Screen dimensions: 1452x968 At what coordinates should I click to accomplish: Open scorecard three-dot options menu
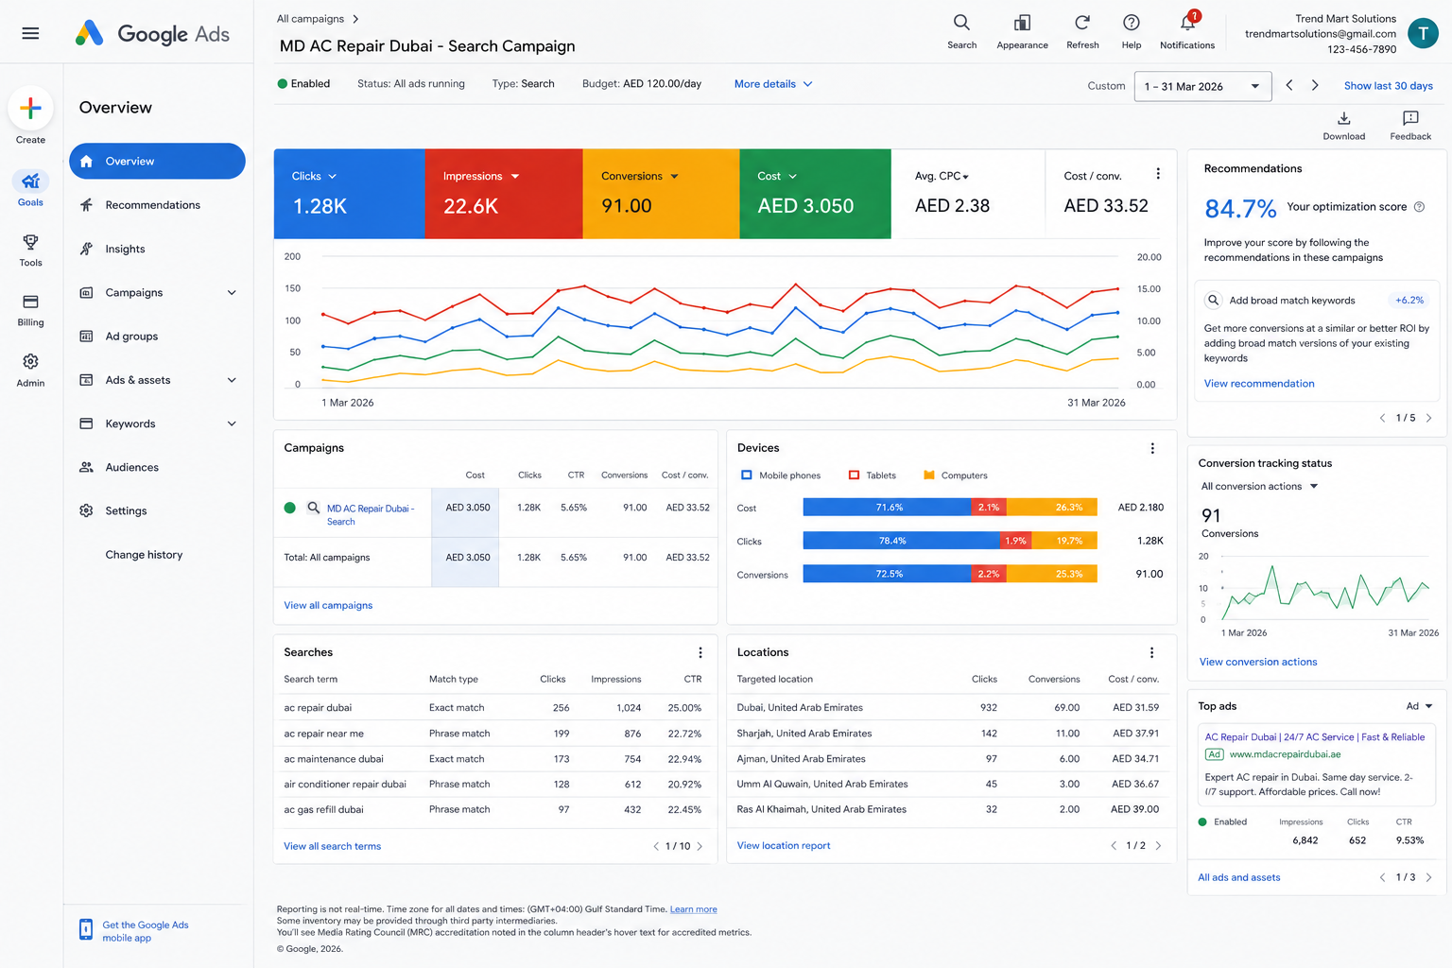[x=1157, y=174]
